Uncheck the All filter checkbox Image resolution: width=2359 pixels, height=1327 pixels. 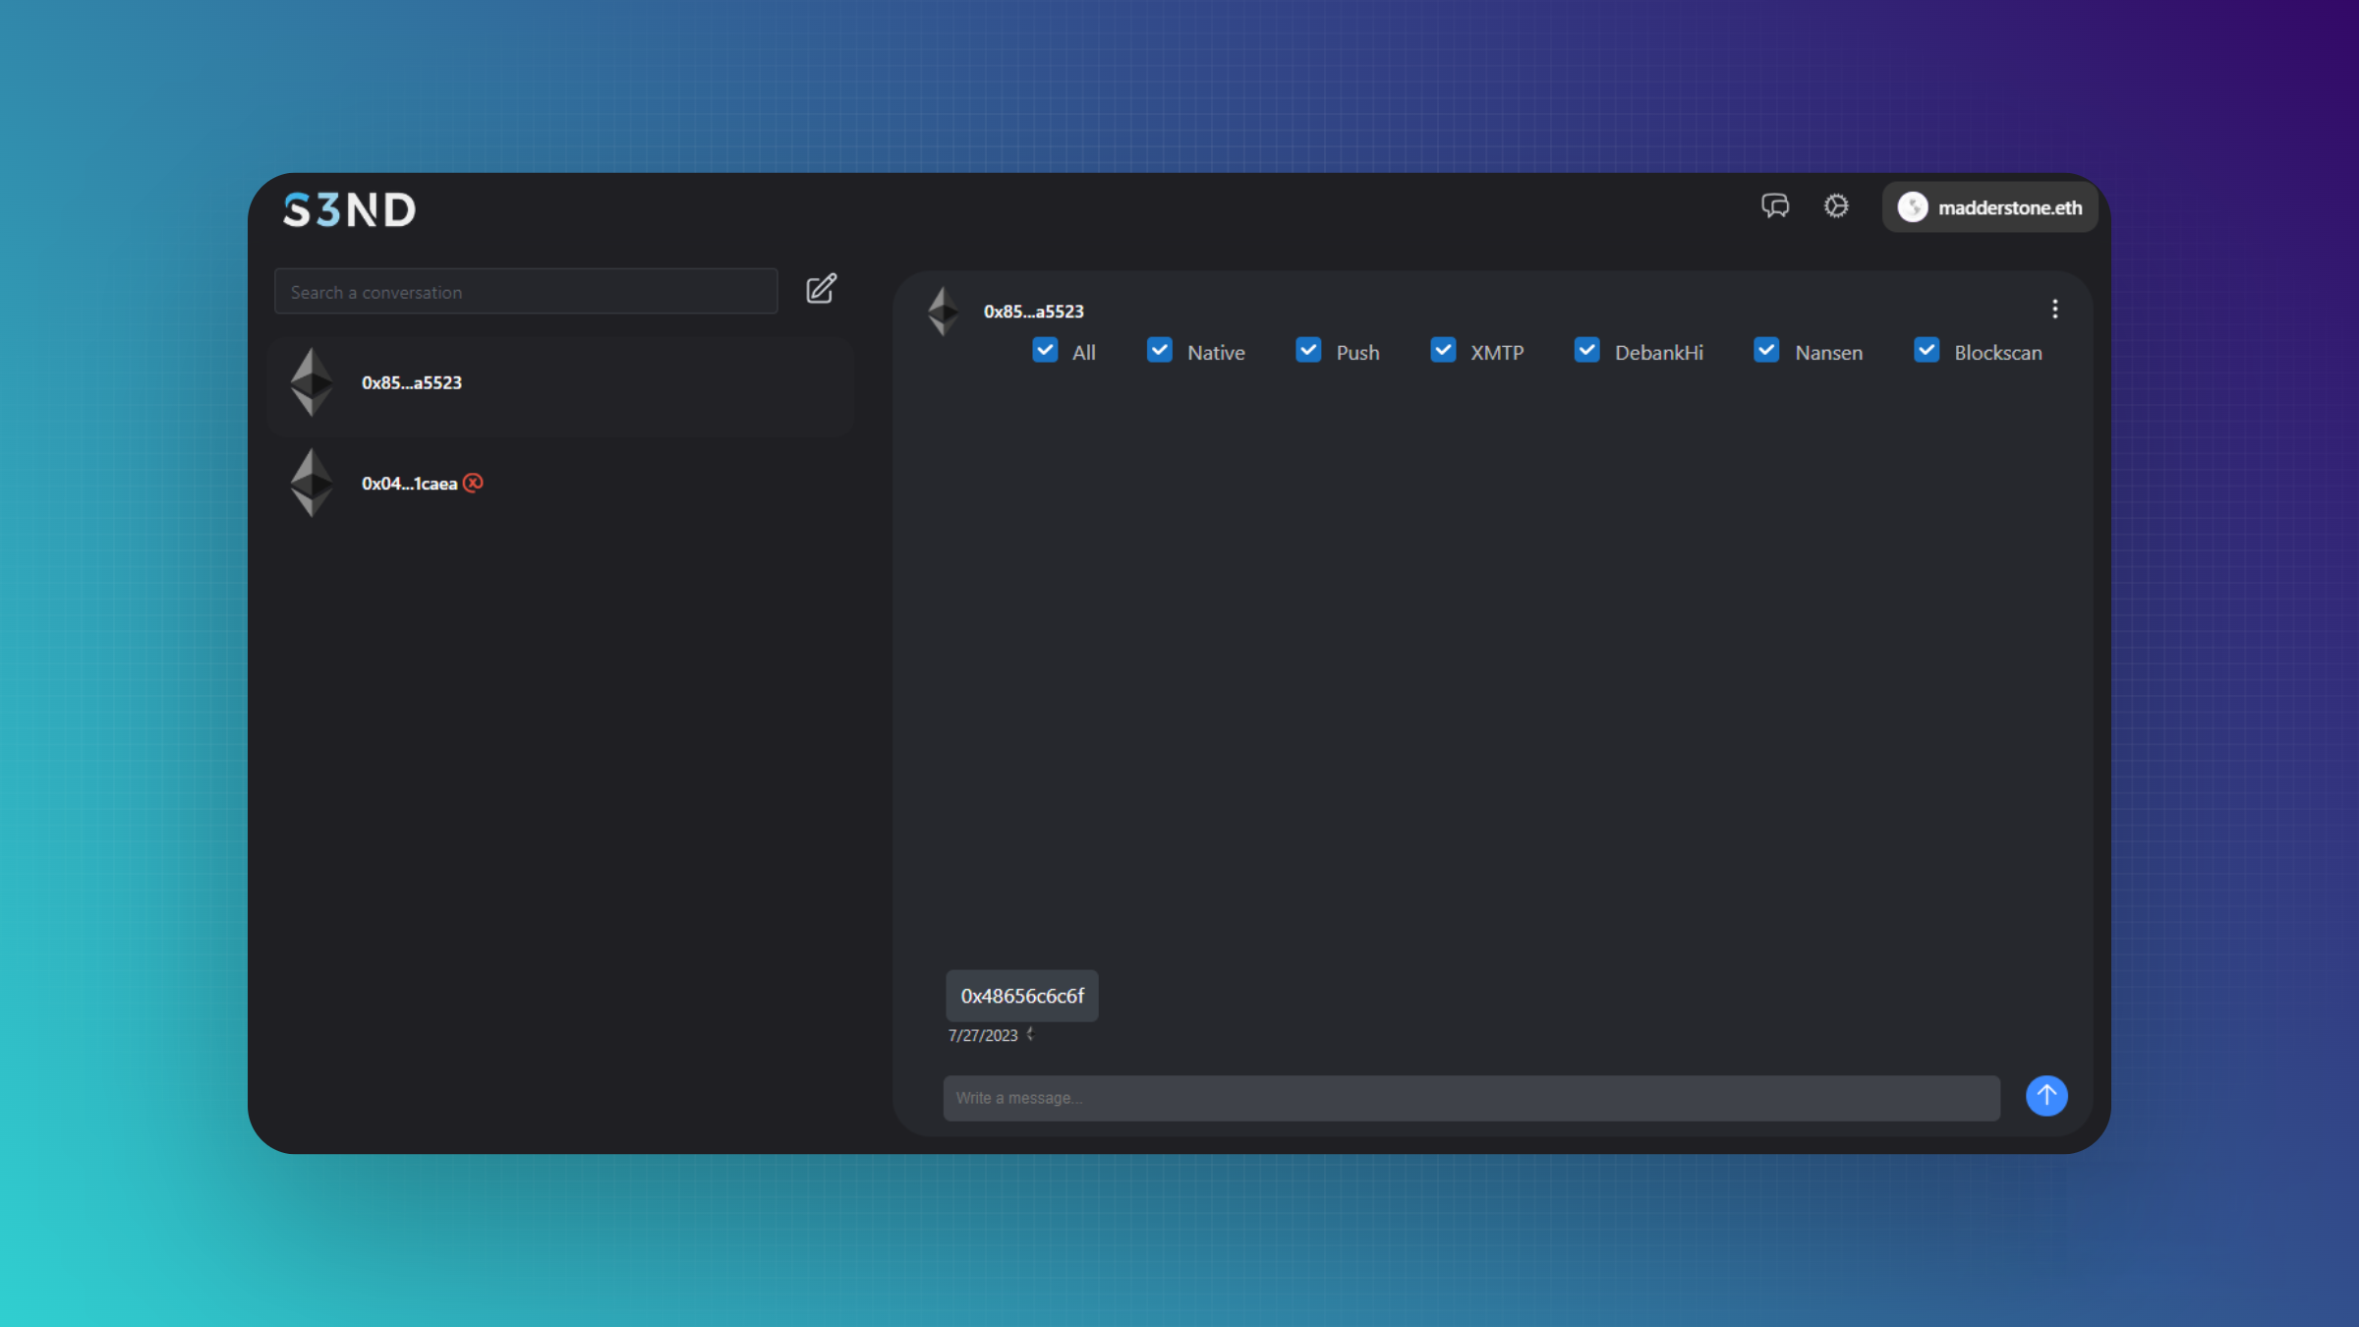click(x=1045, y=351)
